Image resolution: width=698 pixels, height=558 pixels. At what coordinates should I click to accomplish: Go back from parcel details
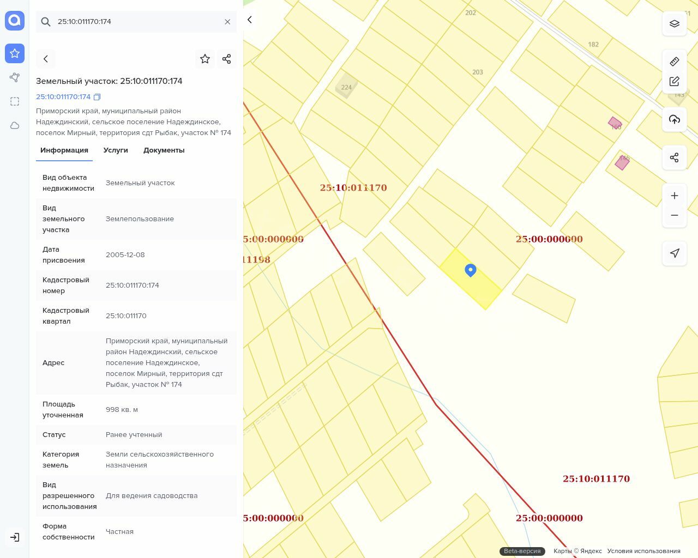pos(46,59)
